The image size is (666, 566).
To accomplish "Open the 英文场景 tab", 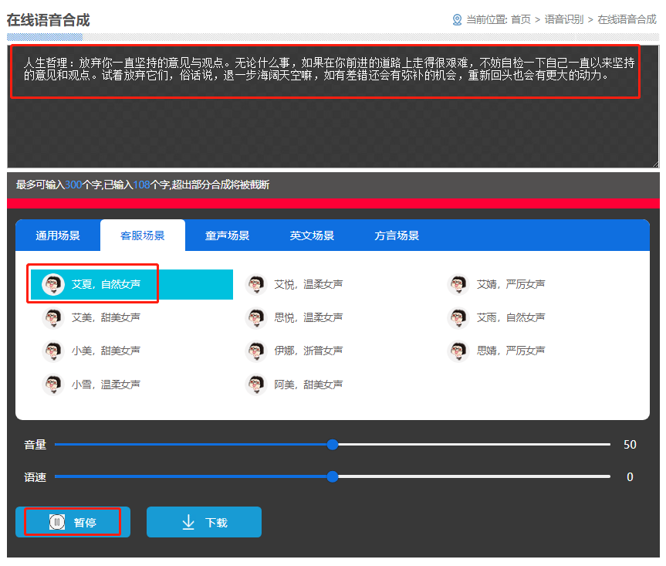I will [312, 236].
